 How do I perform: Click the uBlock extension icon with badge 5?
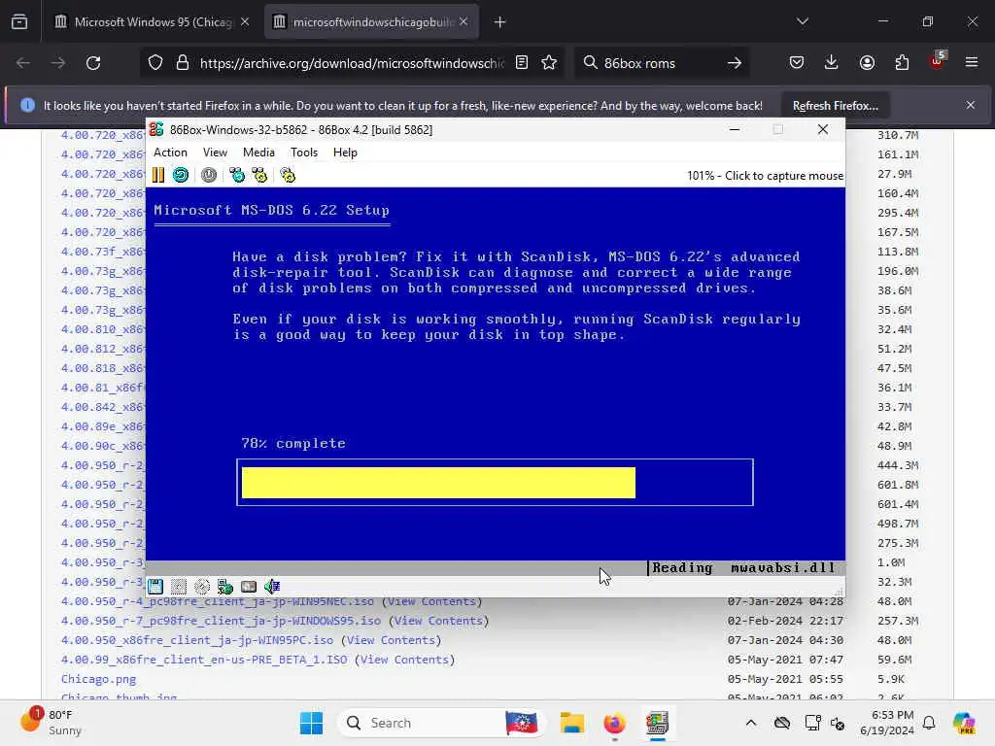click(938, 61)
